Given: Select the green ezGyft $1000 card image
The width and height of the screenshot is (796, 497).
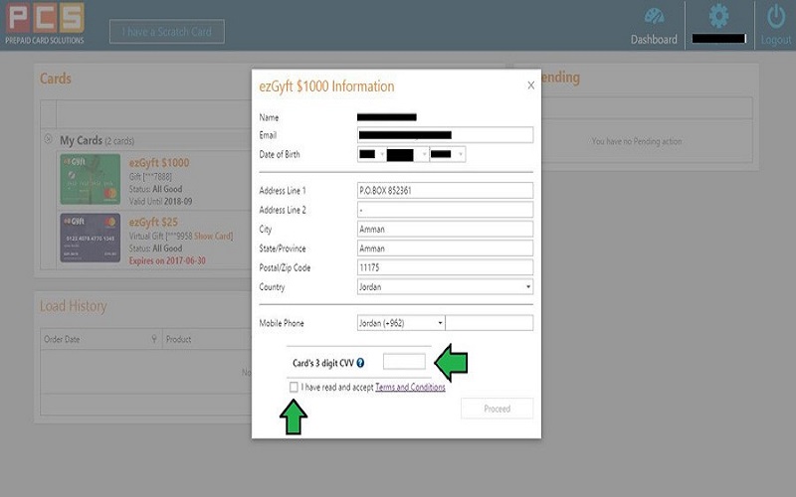Looking at the screenshot, I should click(x=91, y=179).
